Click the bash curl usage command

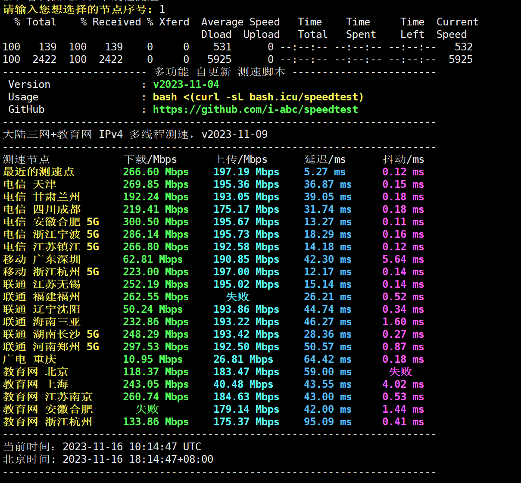(x=258, y=97)
